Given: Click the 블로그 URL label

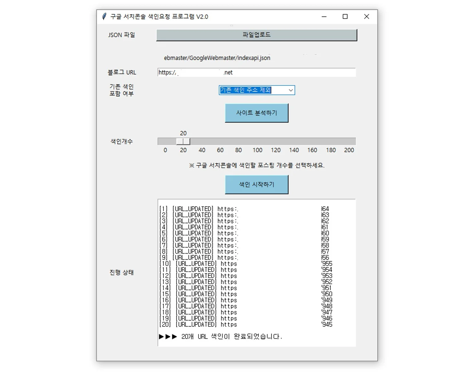Looking at the screenshot, I should [x=122, y=73].
